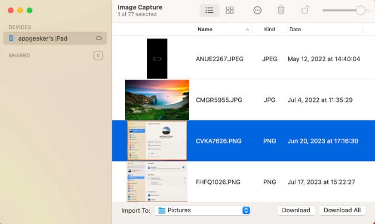
Task: Select the CMGR5955.JPG sunset thumbnail
Action: point(157,100)
